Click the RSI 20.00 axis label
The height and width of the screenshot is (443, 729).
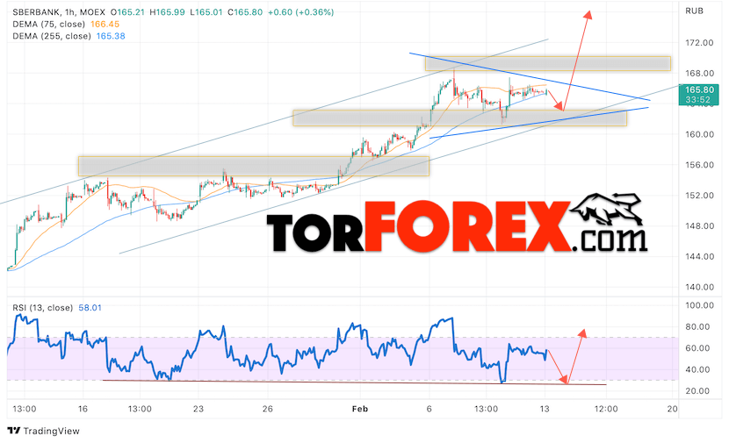(697, 391)
